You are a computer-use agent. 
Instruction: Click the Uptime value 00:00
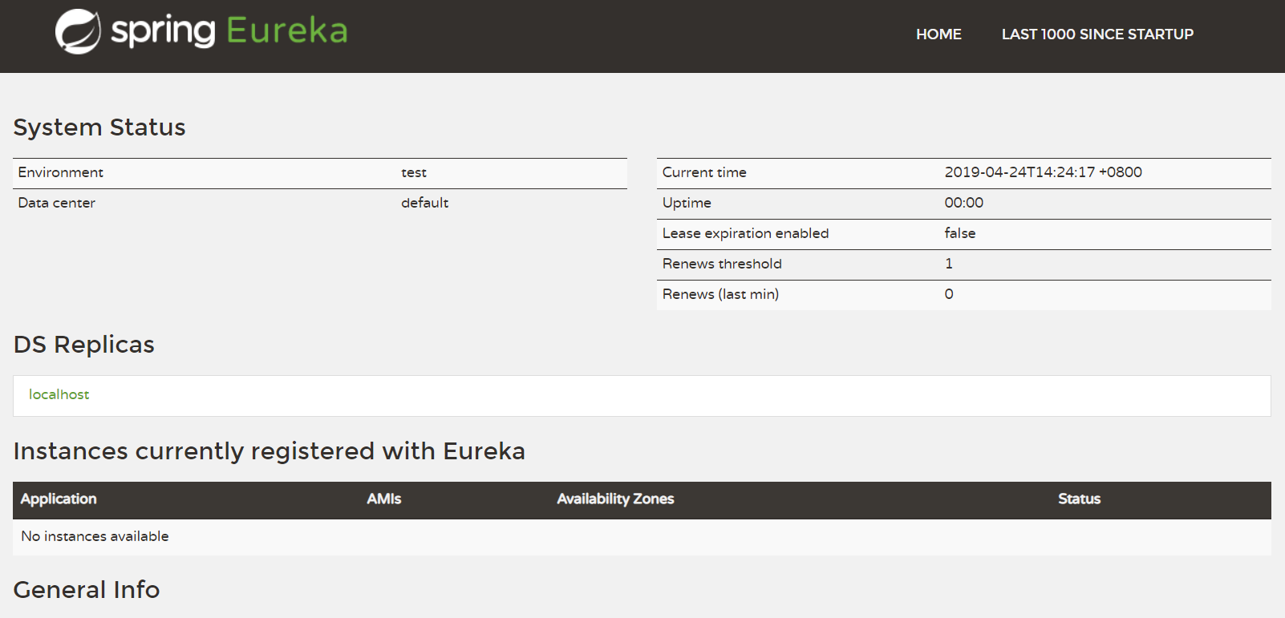pos(963,203)
